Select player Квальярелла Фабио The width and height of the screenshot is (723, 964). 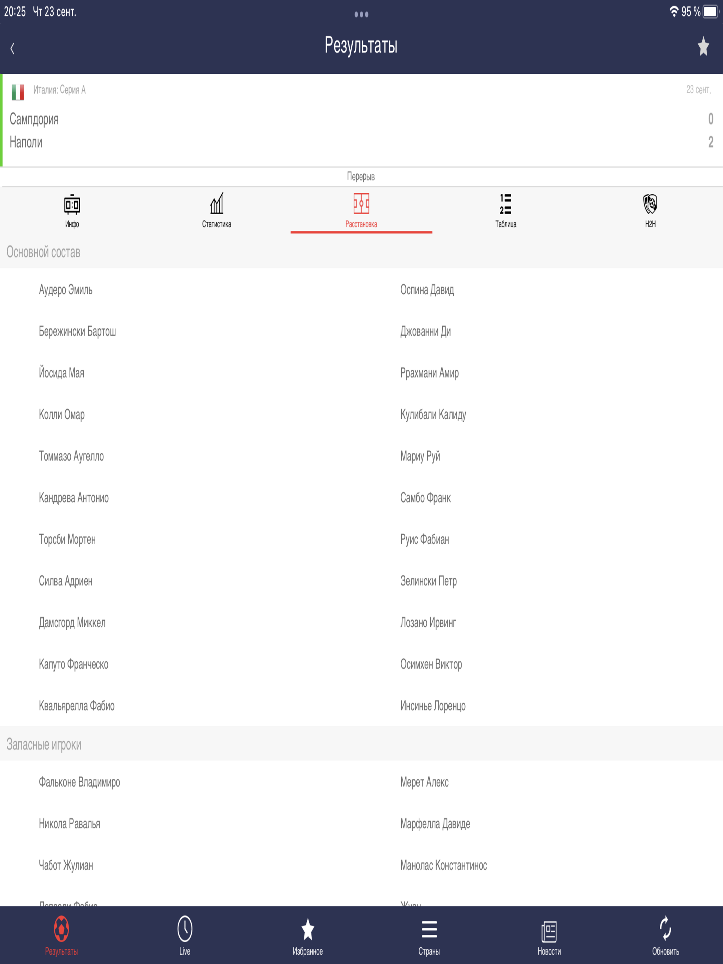tap(77, 706)
